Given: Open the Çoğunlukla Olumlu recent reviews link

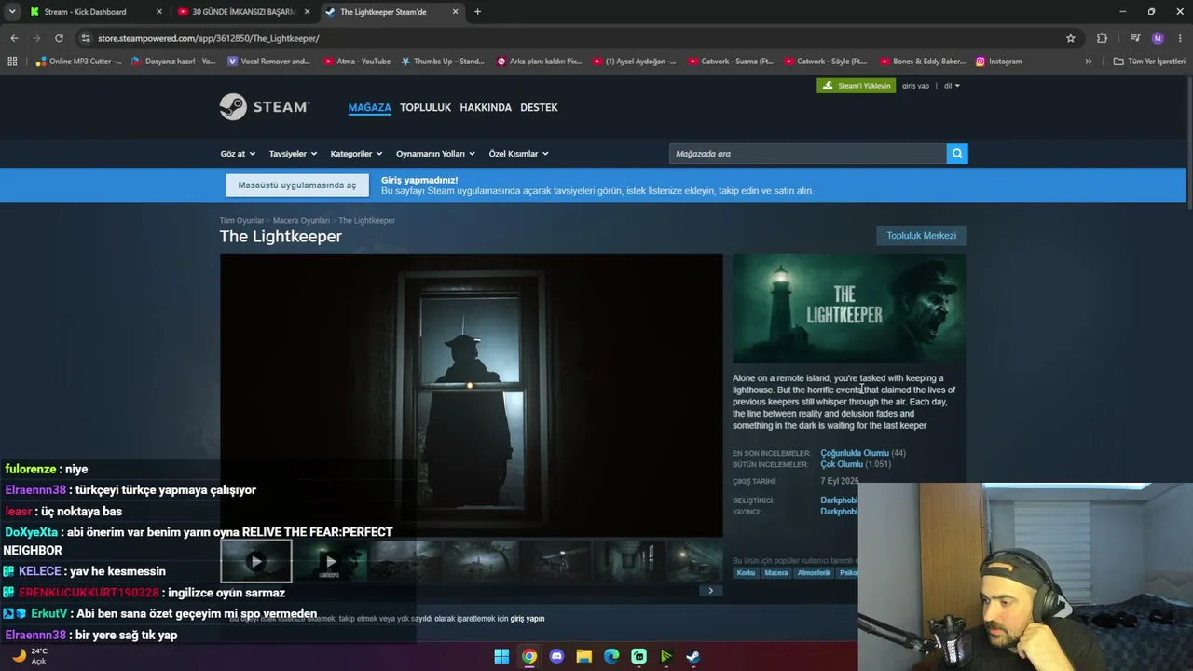Looking at the screenshot, I should [x=854, y=453].
